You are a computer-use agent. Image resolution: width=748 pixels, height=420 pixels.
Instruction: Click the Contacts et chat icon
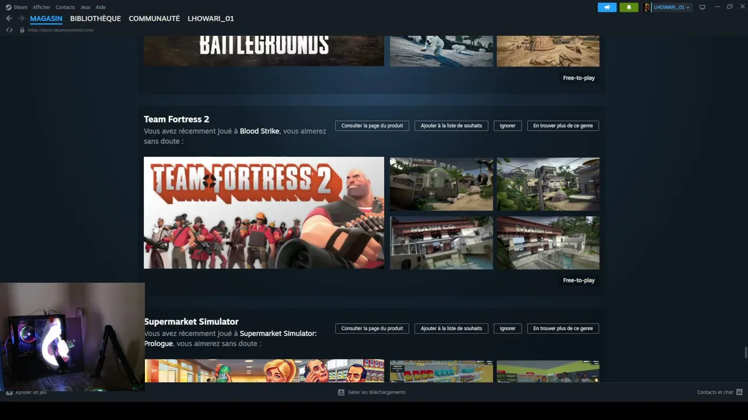pyautogui.click(x=739, y=392)
